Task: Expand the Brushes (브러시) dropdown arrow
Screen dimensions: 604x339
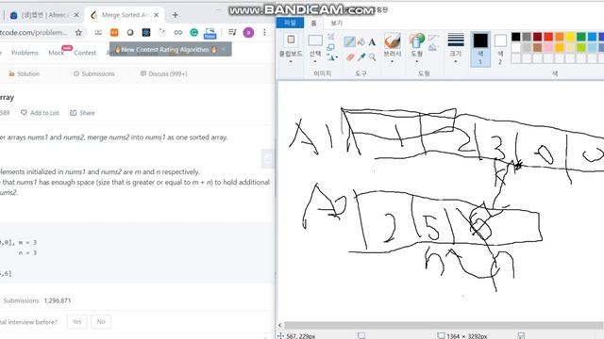Action: 393,61
